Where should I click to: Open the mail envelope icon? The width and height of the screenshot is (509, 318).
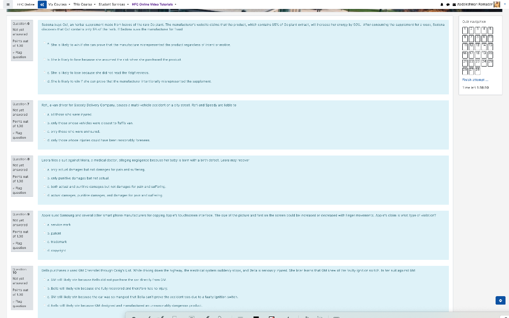point(454,4)
